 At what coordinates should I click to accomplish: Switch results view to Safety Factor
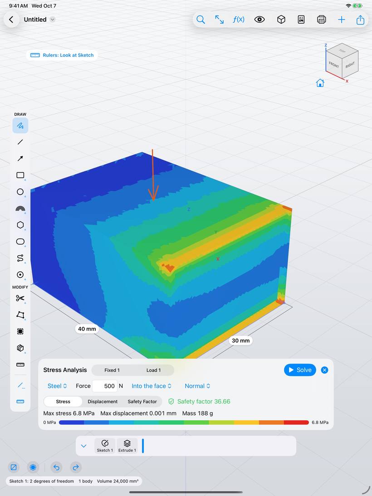pos(142,402)
